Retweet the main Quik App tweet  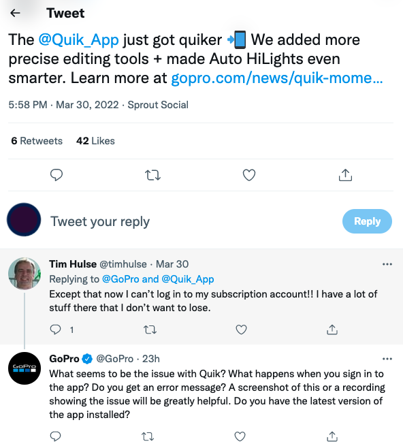pos(152,175)
